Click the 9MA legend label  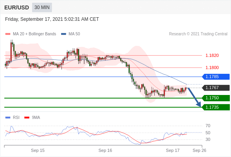(36, 118)
